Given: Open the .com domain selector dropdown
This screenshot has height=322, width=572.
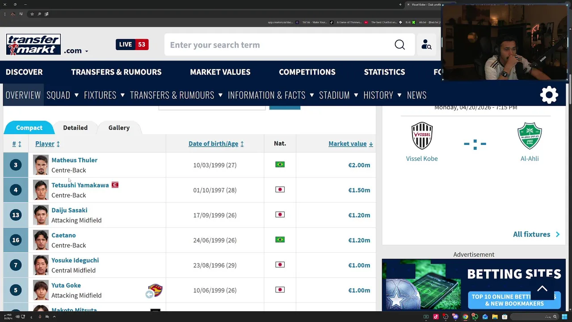Looking at the screenshot, I should tap(76, 51).
